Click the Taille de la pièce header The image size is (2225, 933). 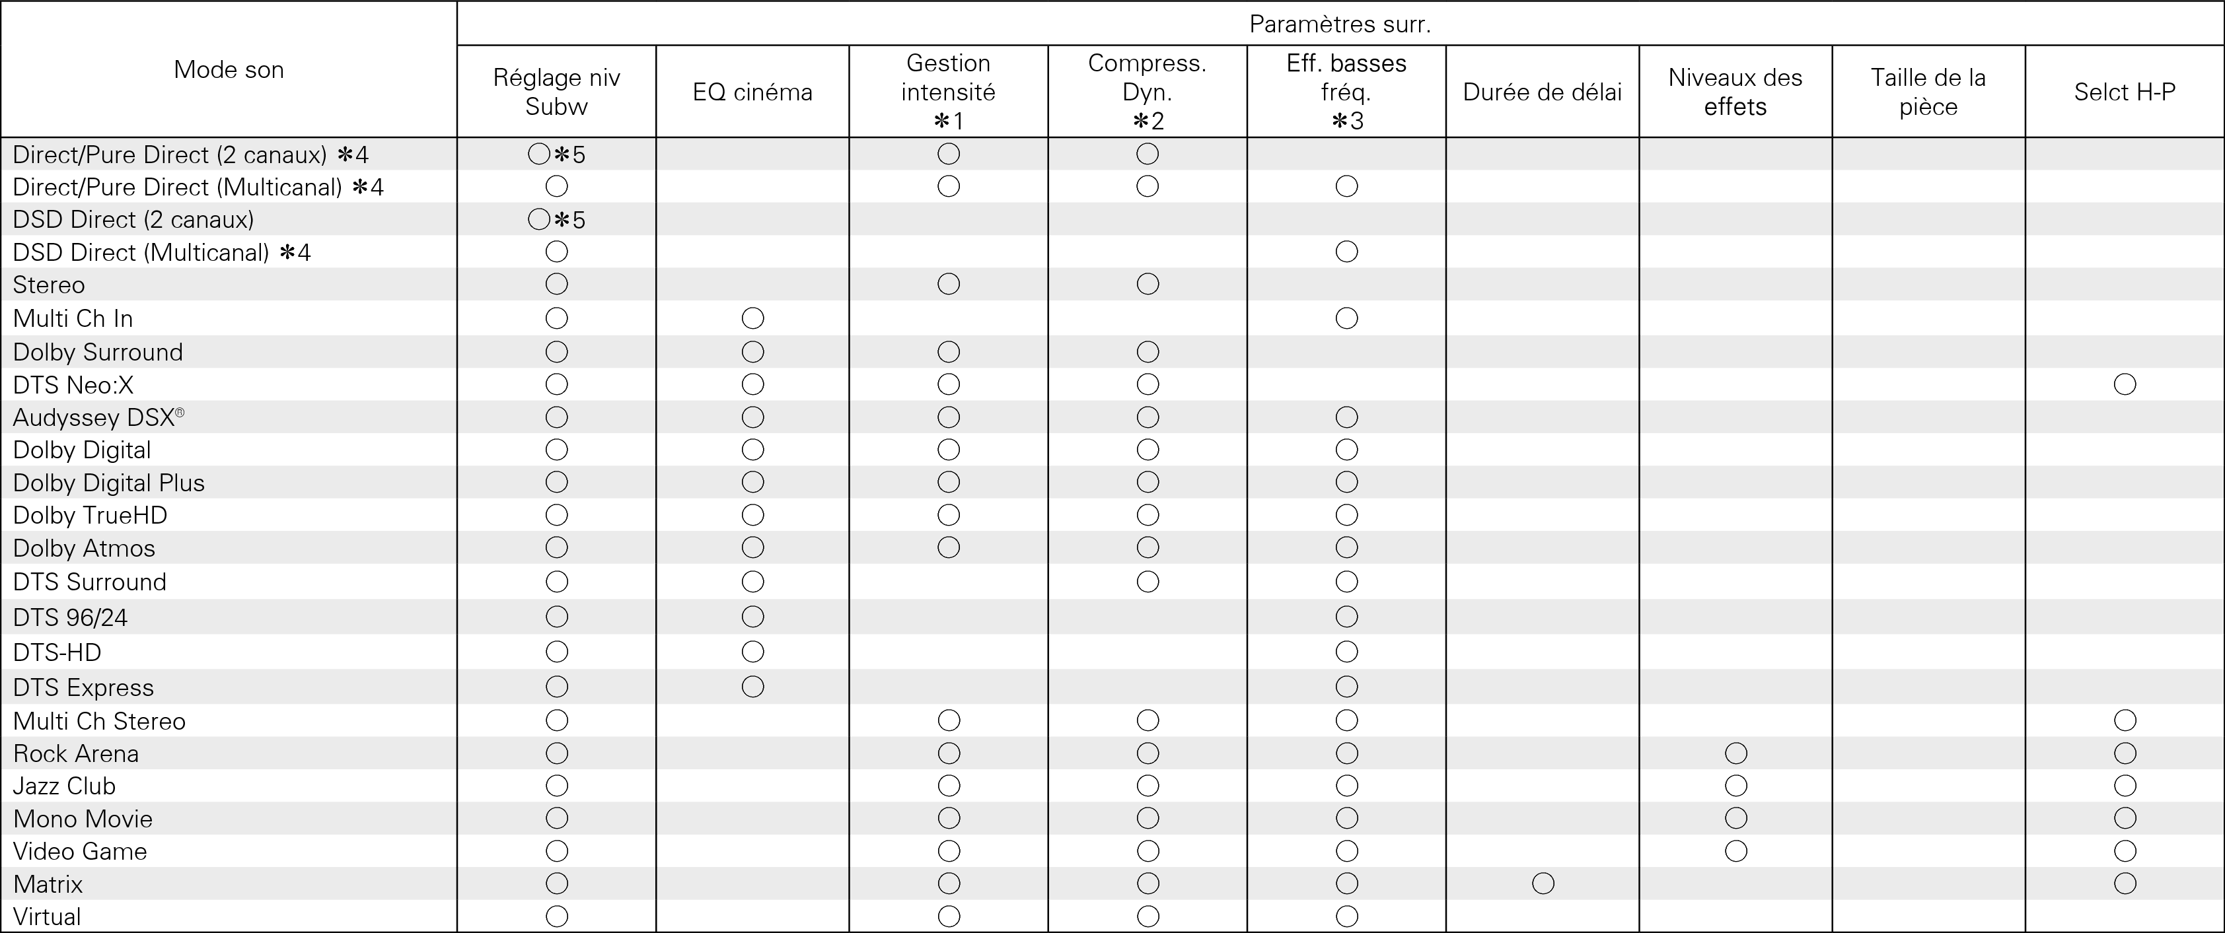(x=1928, y=92)
